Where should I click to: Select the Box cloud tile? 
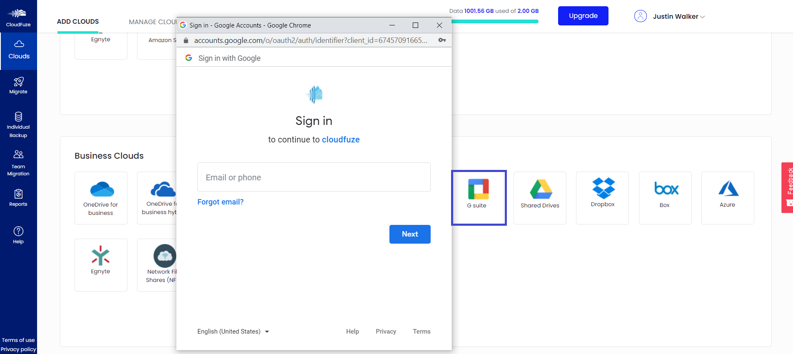click(x=665, y=198)
